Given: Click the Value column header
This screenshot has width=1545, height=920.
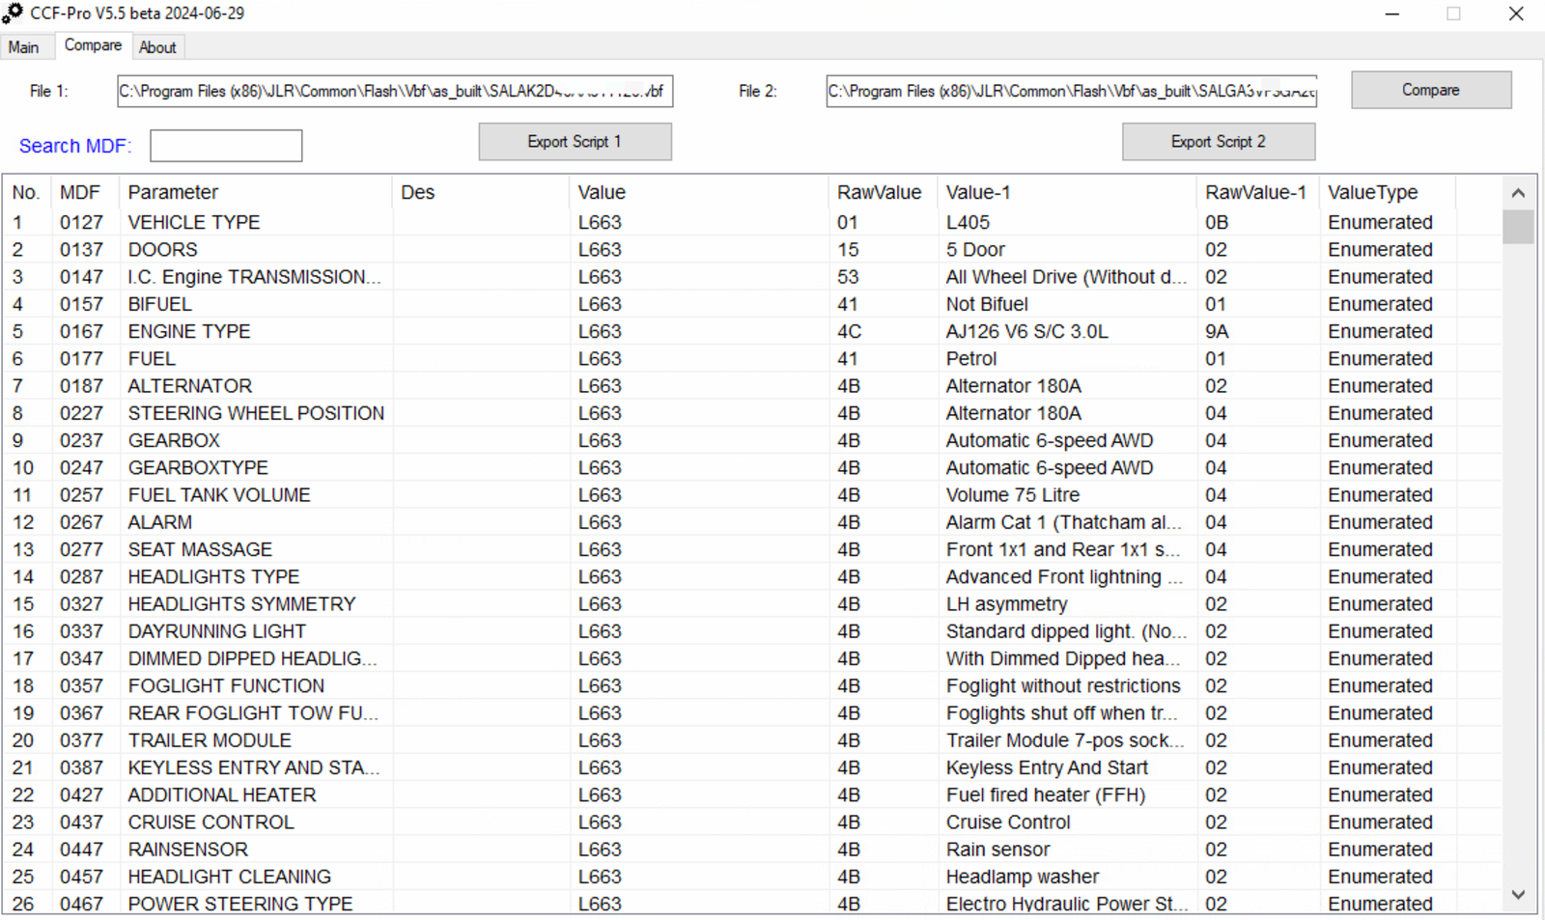Looking at the screenshot, I should click(698, 192).
